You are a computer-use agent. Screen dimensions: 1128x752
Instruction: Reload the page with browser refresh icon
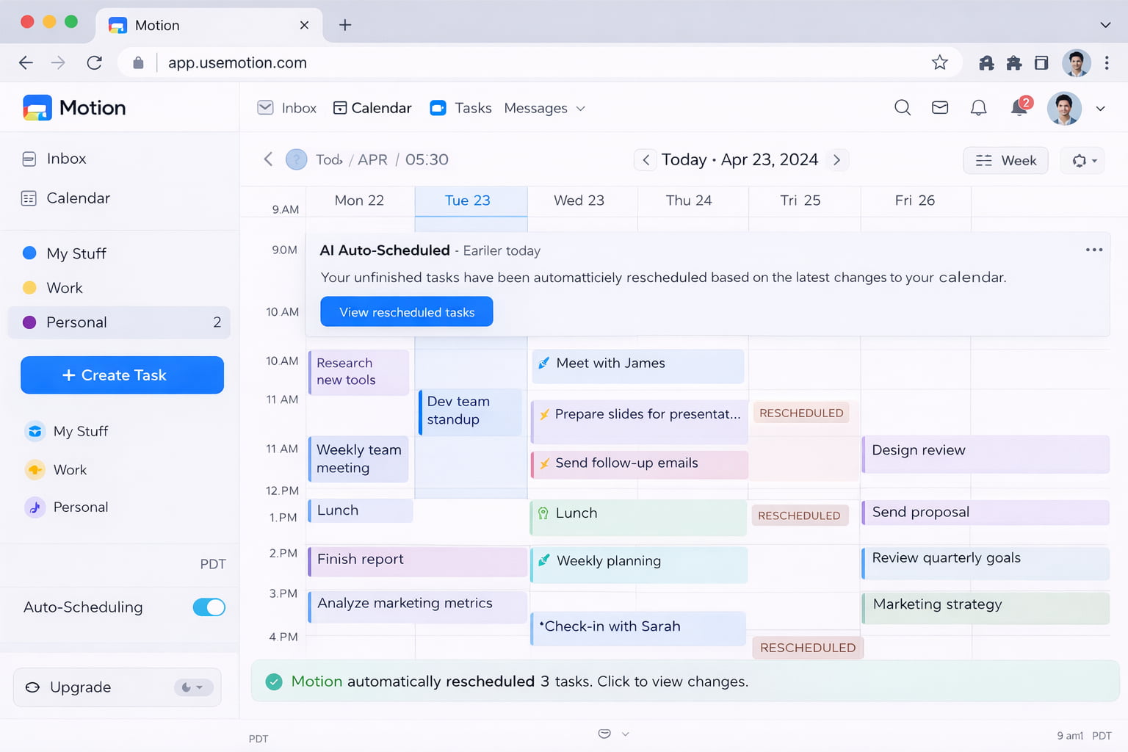94,63
